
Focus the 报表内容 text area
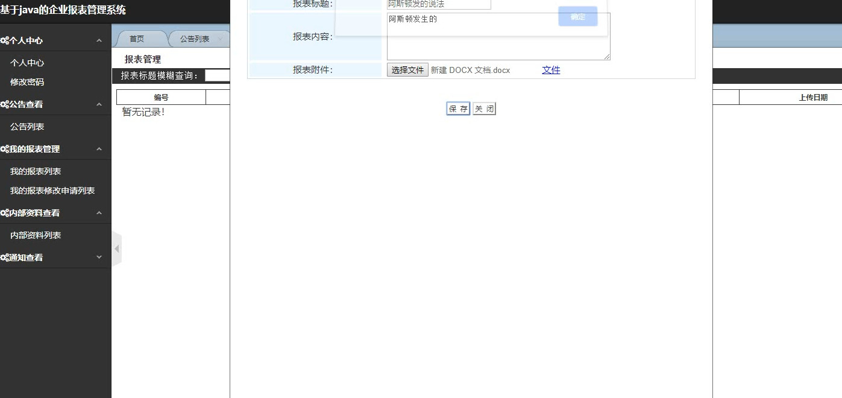click(498, 36)
